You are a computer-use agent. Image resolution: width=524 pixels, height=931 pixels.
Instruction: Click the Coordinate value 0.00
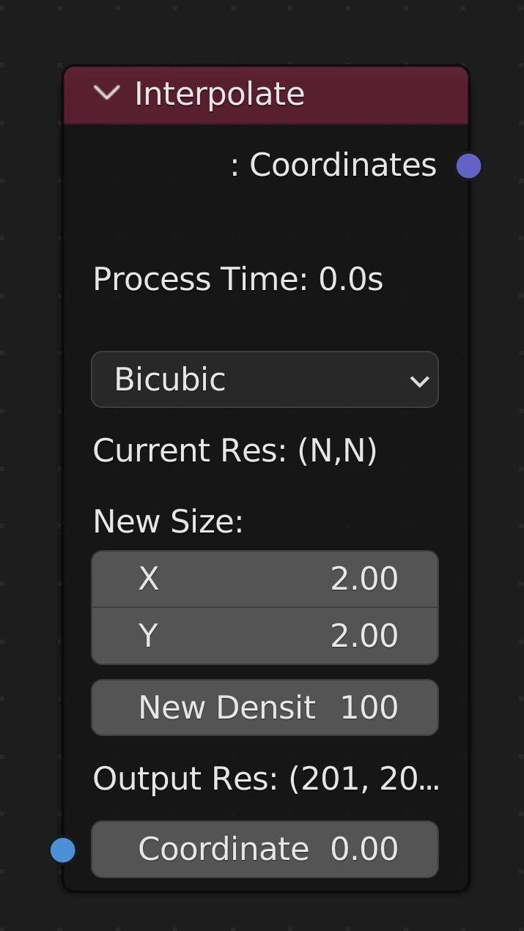364,850
